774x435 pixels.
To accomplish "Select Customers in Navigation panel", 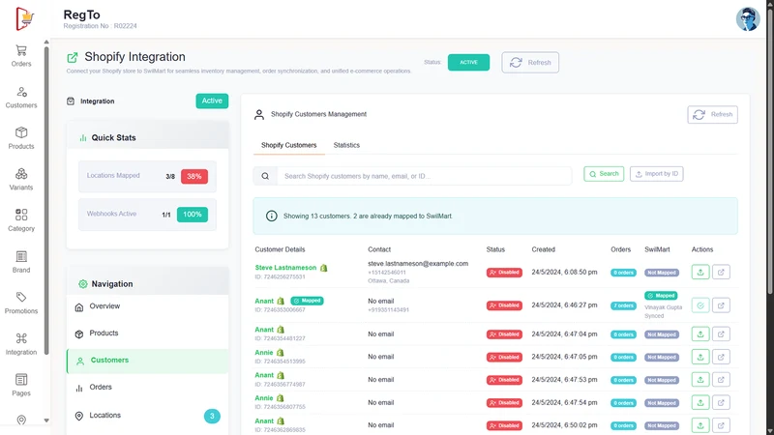I will point(147,361).
